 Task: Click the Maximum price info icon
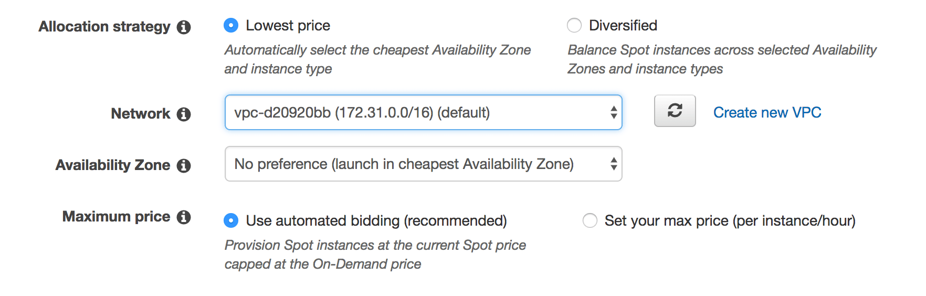184,217
